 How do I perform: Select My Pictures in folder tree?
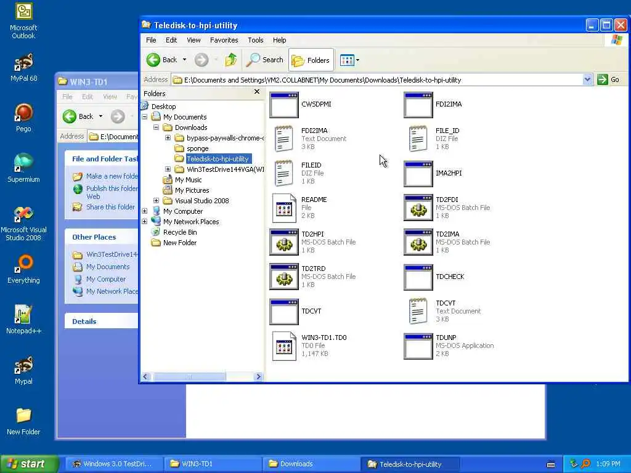(192, 190)
